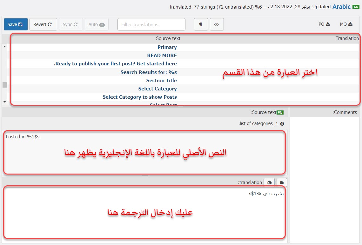Toggle code view with the angle brackets icon
The width and height of the screenshot is (362, 245).
click(x=217, y=24)
